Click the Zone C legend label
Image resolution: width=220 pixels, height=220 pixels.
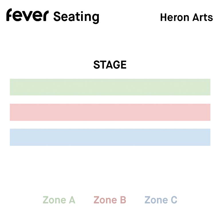tap(161, 200)
